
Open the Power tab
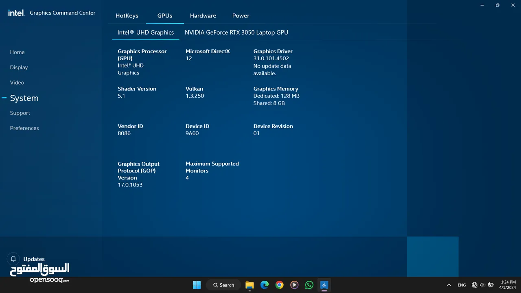[241, 15]
